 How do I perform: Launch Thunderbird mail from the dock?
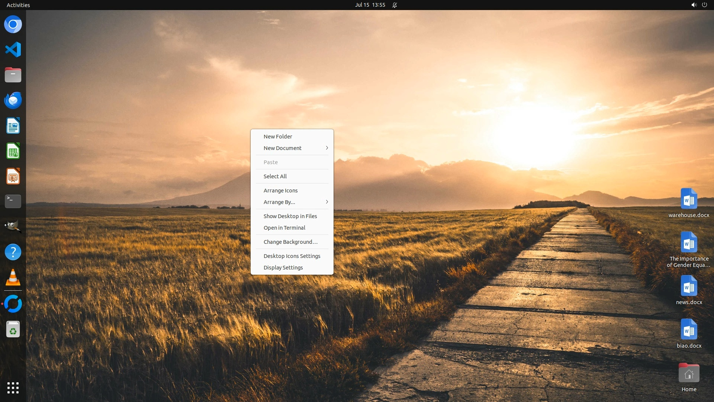pos(13,100)
